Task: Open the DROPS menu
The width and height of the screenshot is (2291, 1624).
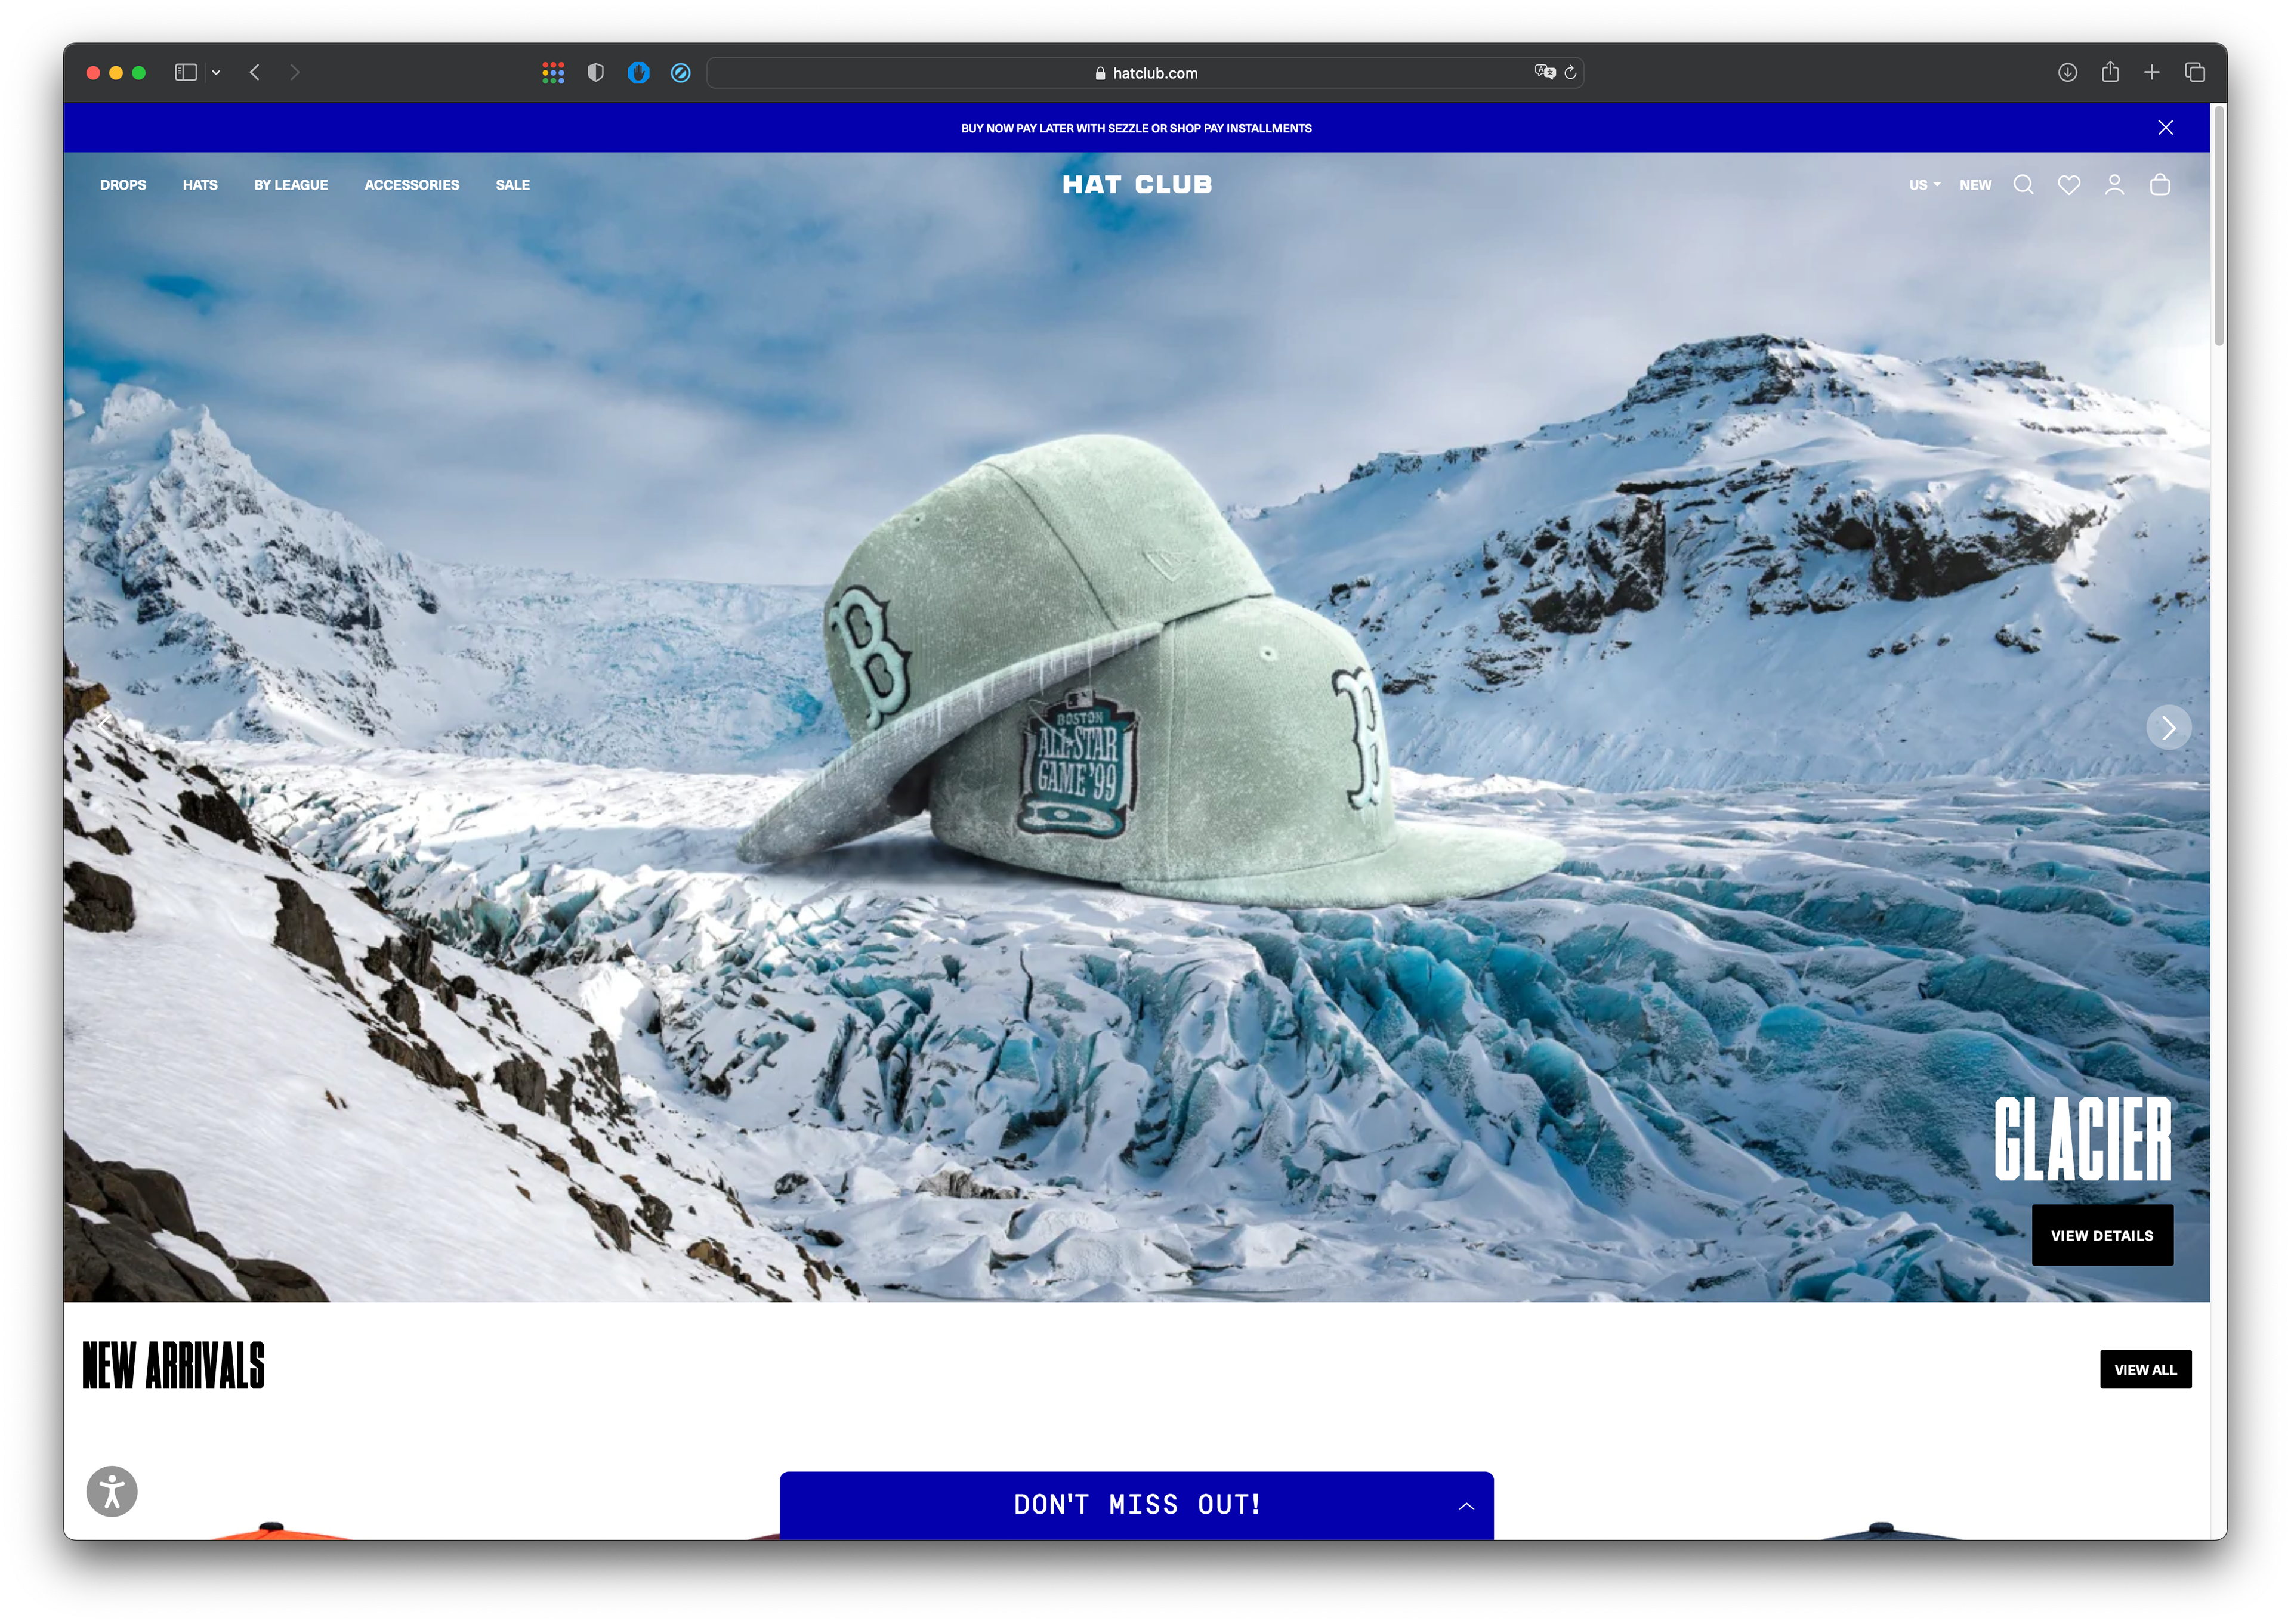Action: point(123,185)
